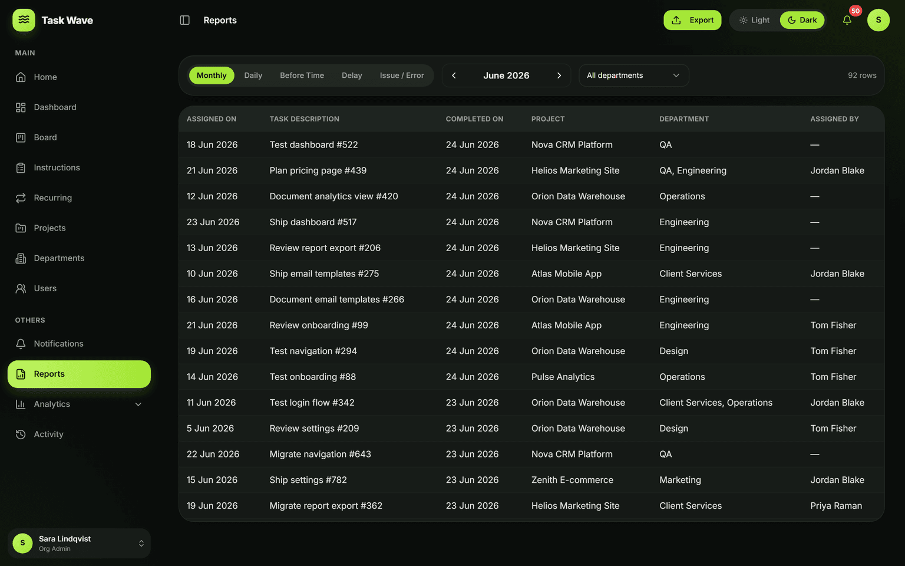
Task: Click 'Priya Raman' assigned by cell
Action: click(836, 506)
